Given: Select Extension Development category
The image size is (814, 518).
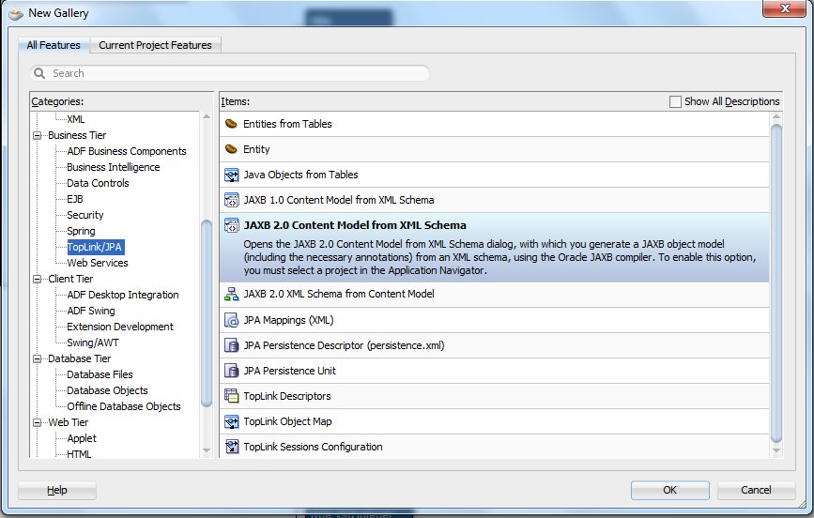Looking at the screenshot, I should pos(120,327).
